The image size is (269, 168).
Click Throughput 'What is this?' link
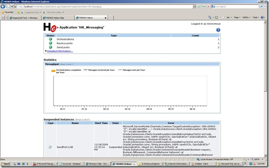(x=66, y=64)
